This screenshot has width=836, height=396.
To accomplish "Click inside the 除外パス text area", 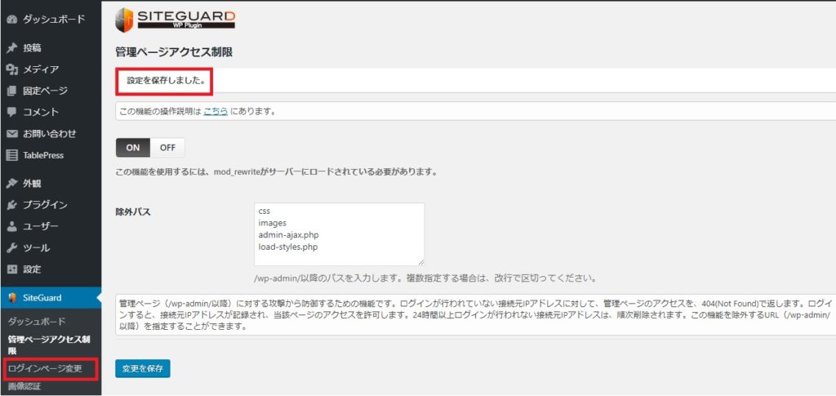I will 339,234.
